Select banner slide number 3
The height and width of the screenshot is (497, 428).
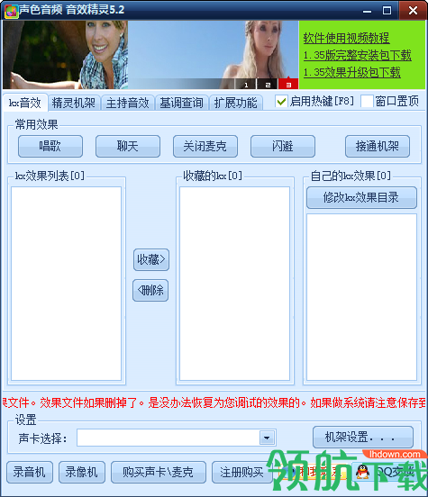pyautogui.click(x=288, y=85)
